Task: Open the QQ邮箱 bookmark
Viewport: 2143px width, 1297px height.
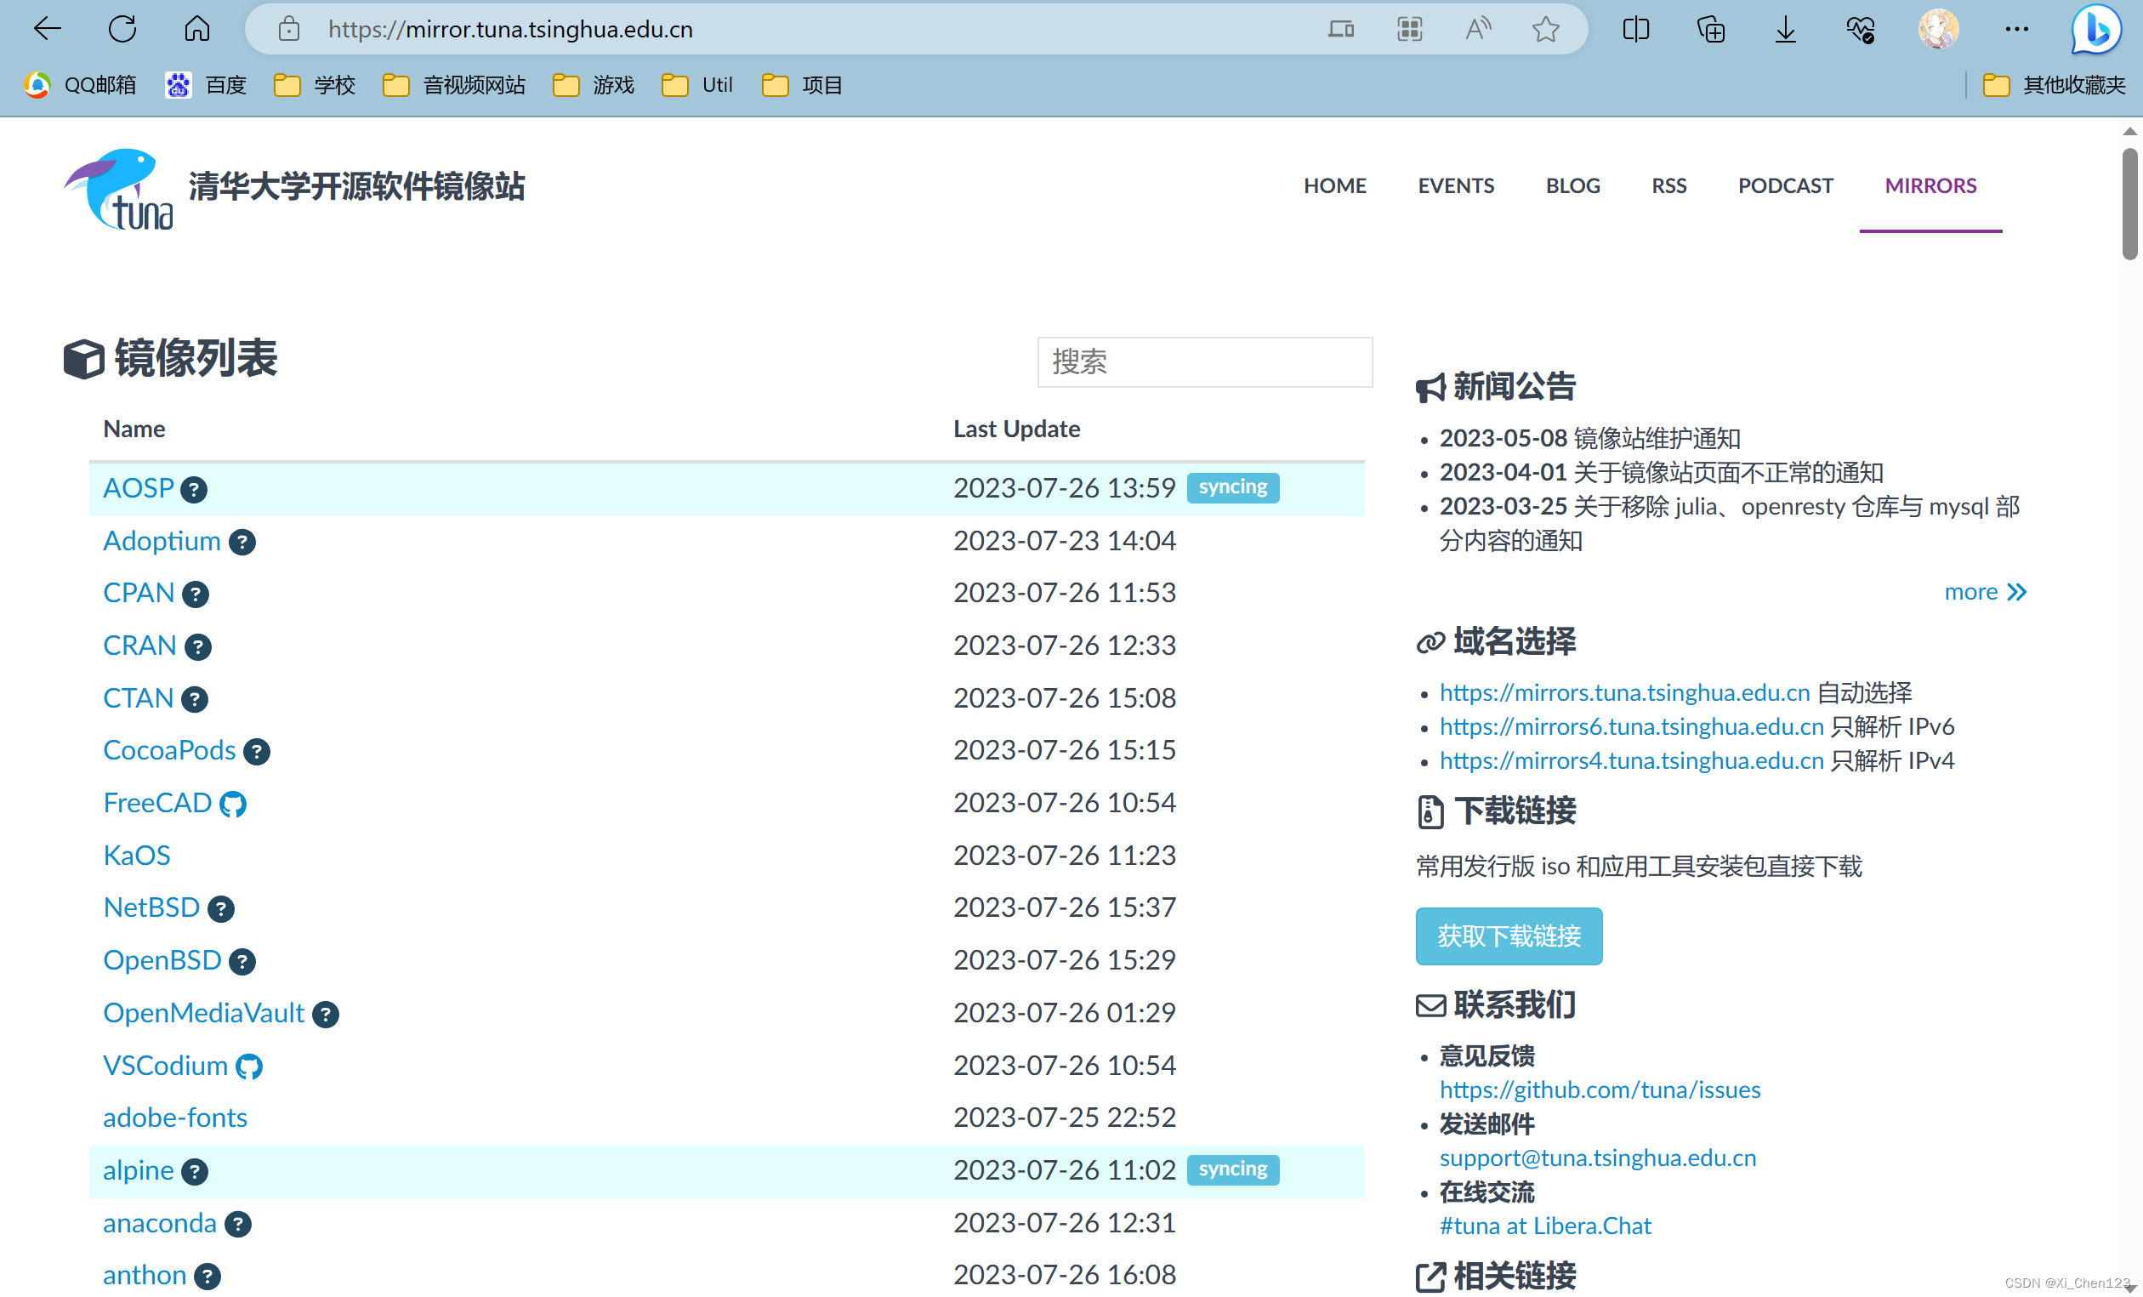Action: pos(80,85)
